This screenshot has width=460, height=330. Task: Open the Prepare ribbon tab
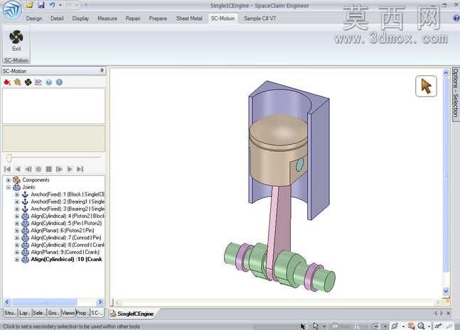click(x=158, y=18)
